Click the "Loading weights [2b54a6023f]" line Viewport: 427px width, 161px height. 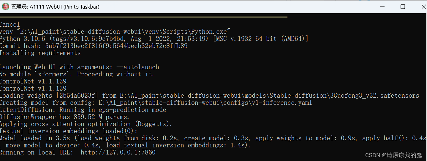tap(210, 95)
